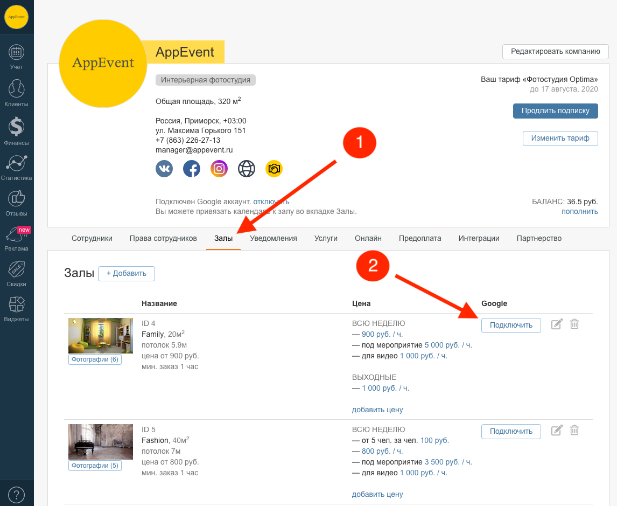Open the Предоплата tab
The width and height of the screenshot is (617, 506).
coord(420,238)
